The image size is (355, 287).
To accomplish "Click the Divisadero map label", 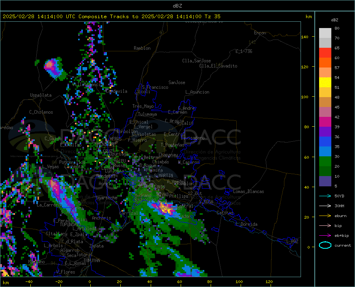I will (x=192, y=138).
